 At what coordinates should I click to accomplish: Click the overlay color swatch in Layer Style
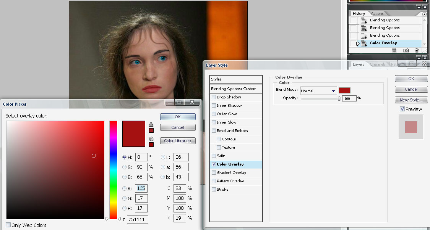344,91
